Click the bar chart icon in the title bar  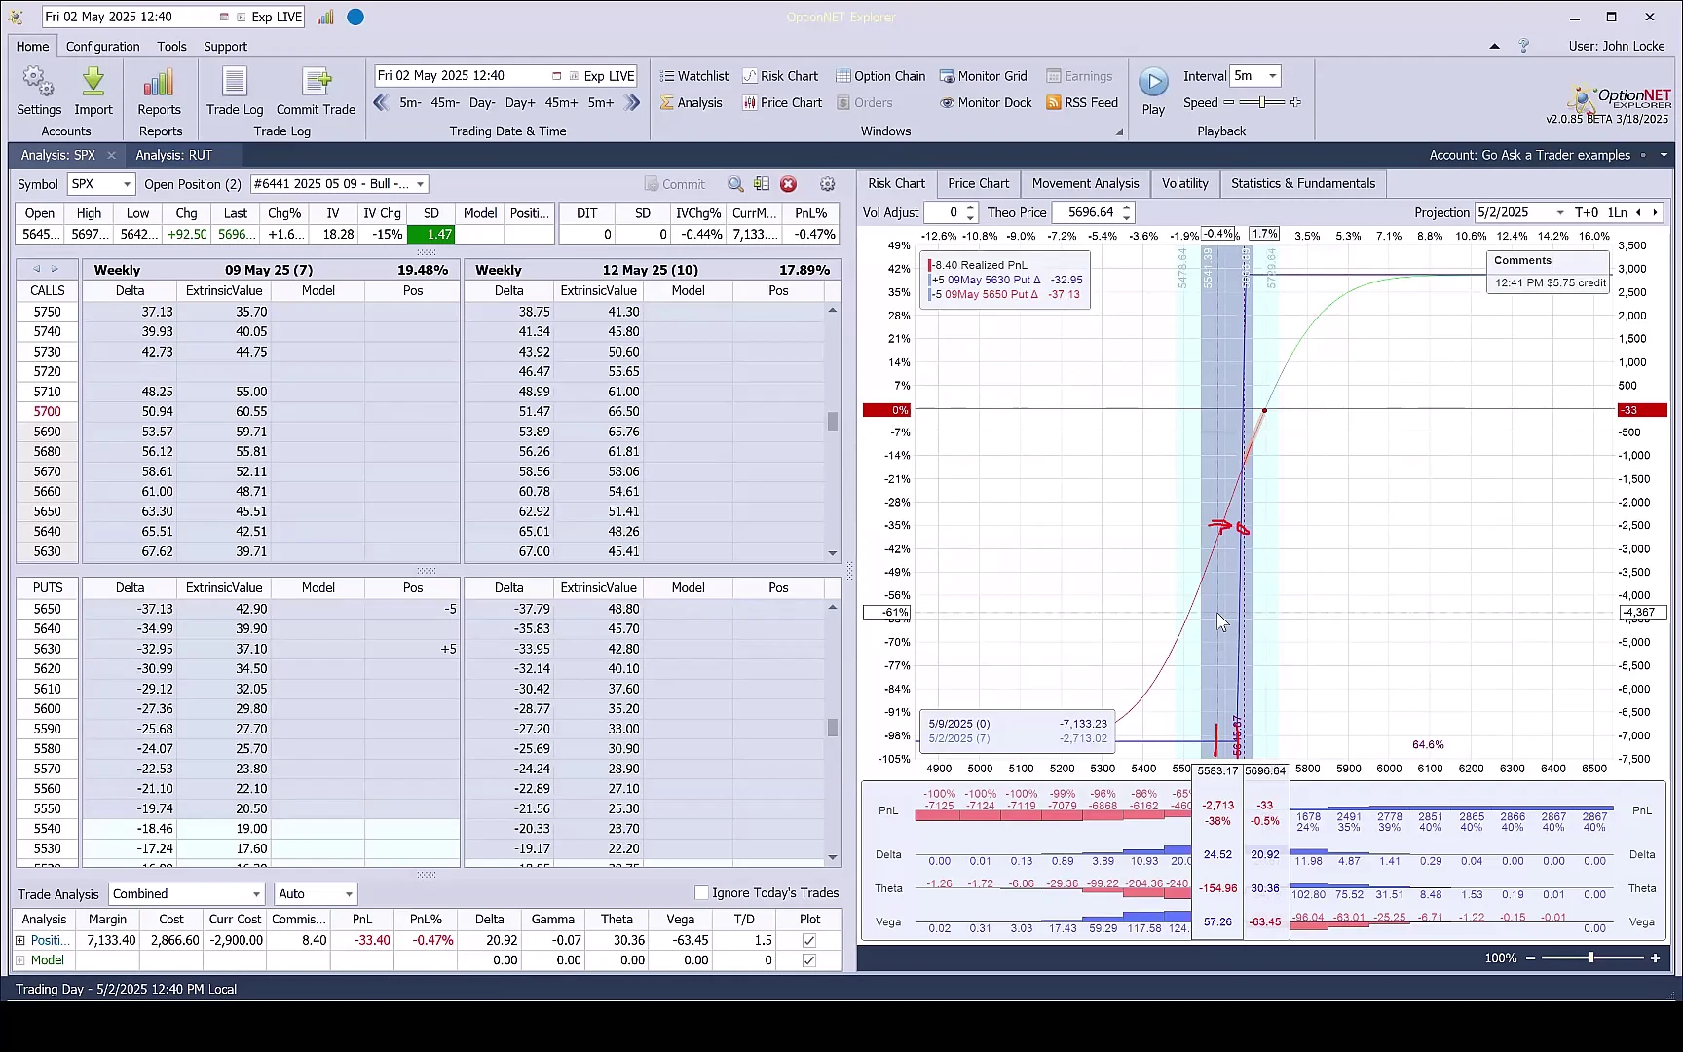(325, 17)
